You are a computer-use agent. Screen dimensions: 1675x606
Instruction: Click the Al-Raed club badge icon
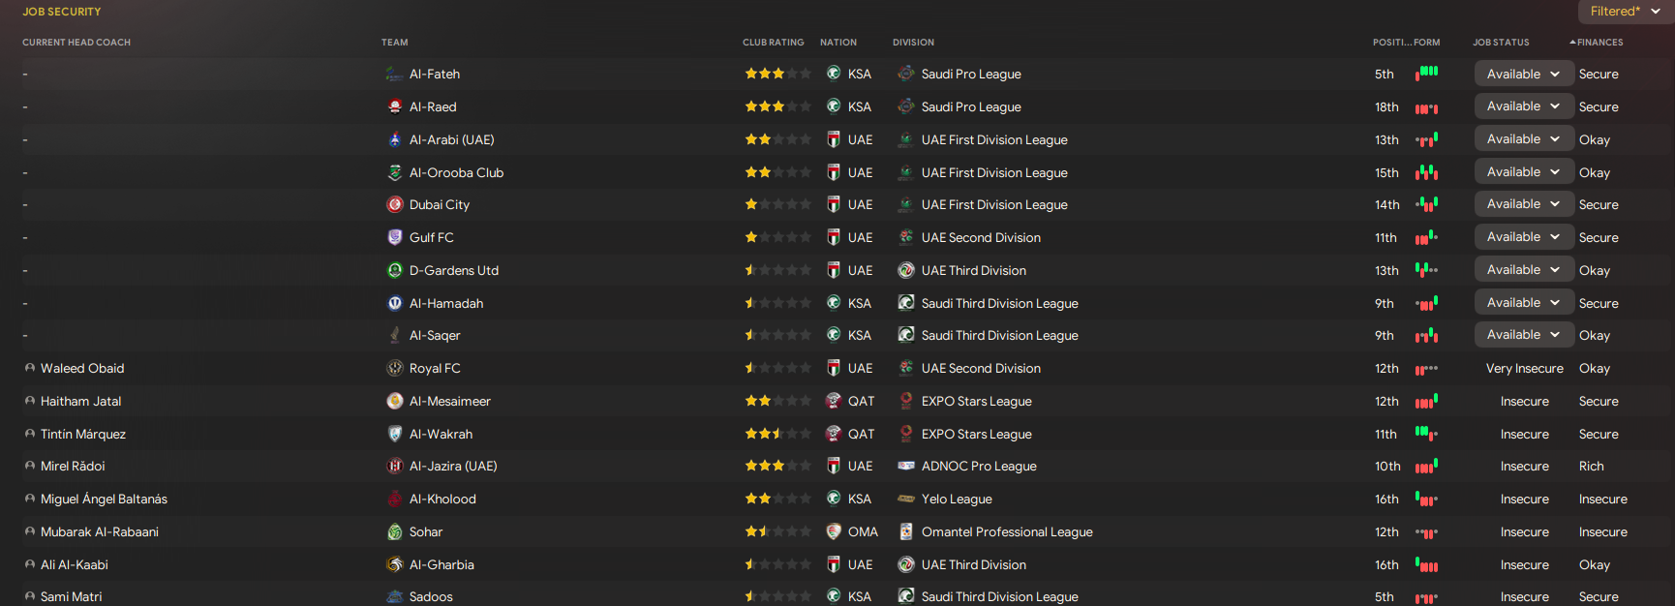coord(394,106)
